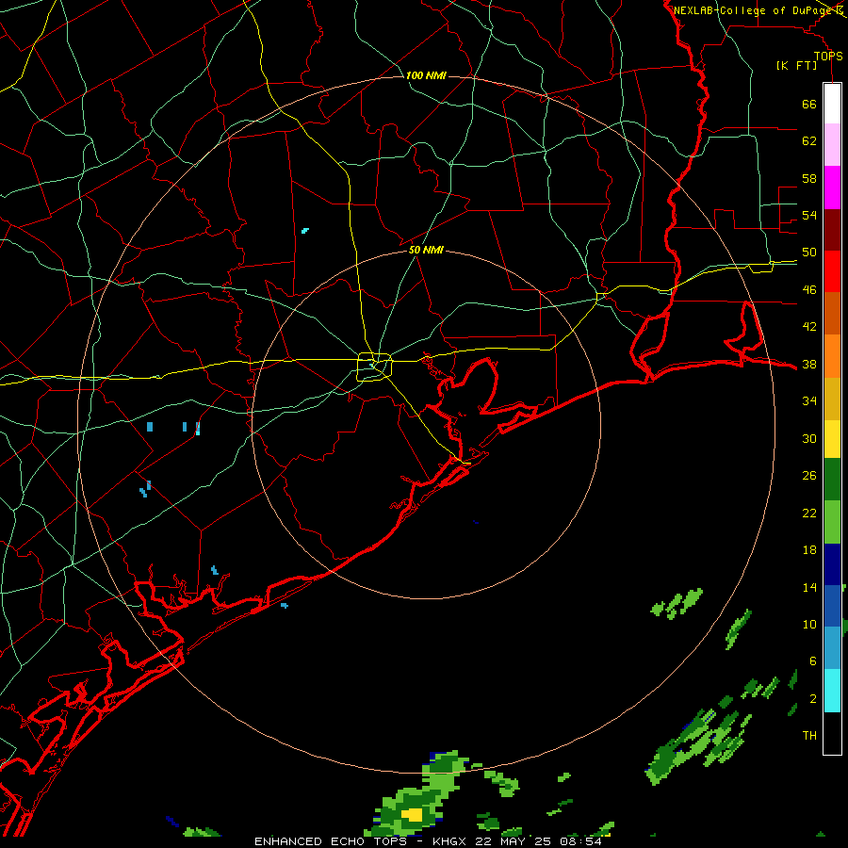Click the '100 NMI' range ring label

click(x=426, y=75)
